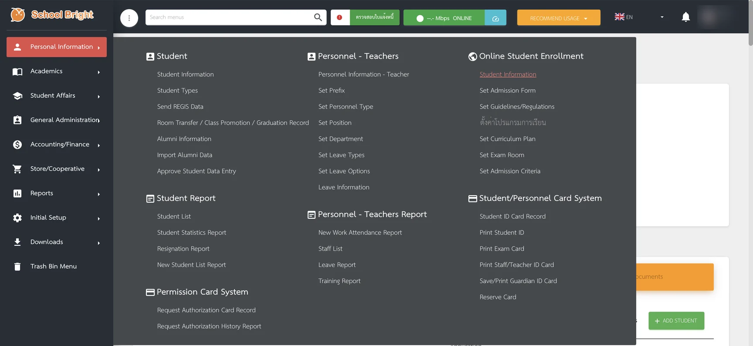Open notifications bell icon
The width and height of the screenshot is (753, 346).
[685, 17]
